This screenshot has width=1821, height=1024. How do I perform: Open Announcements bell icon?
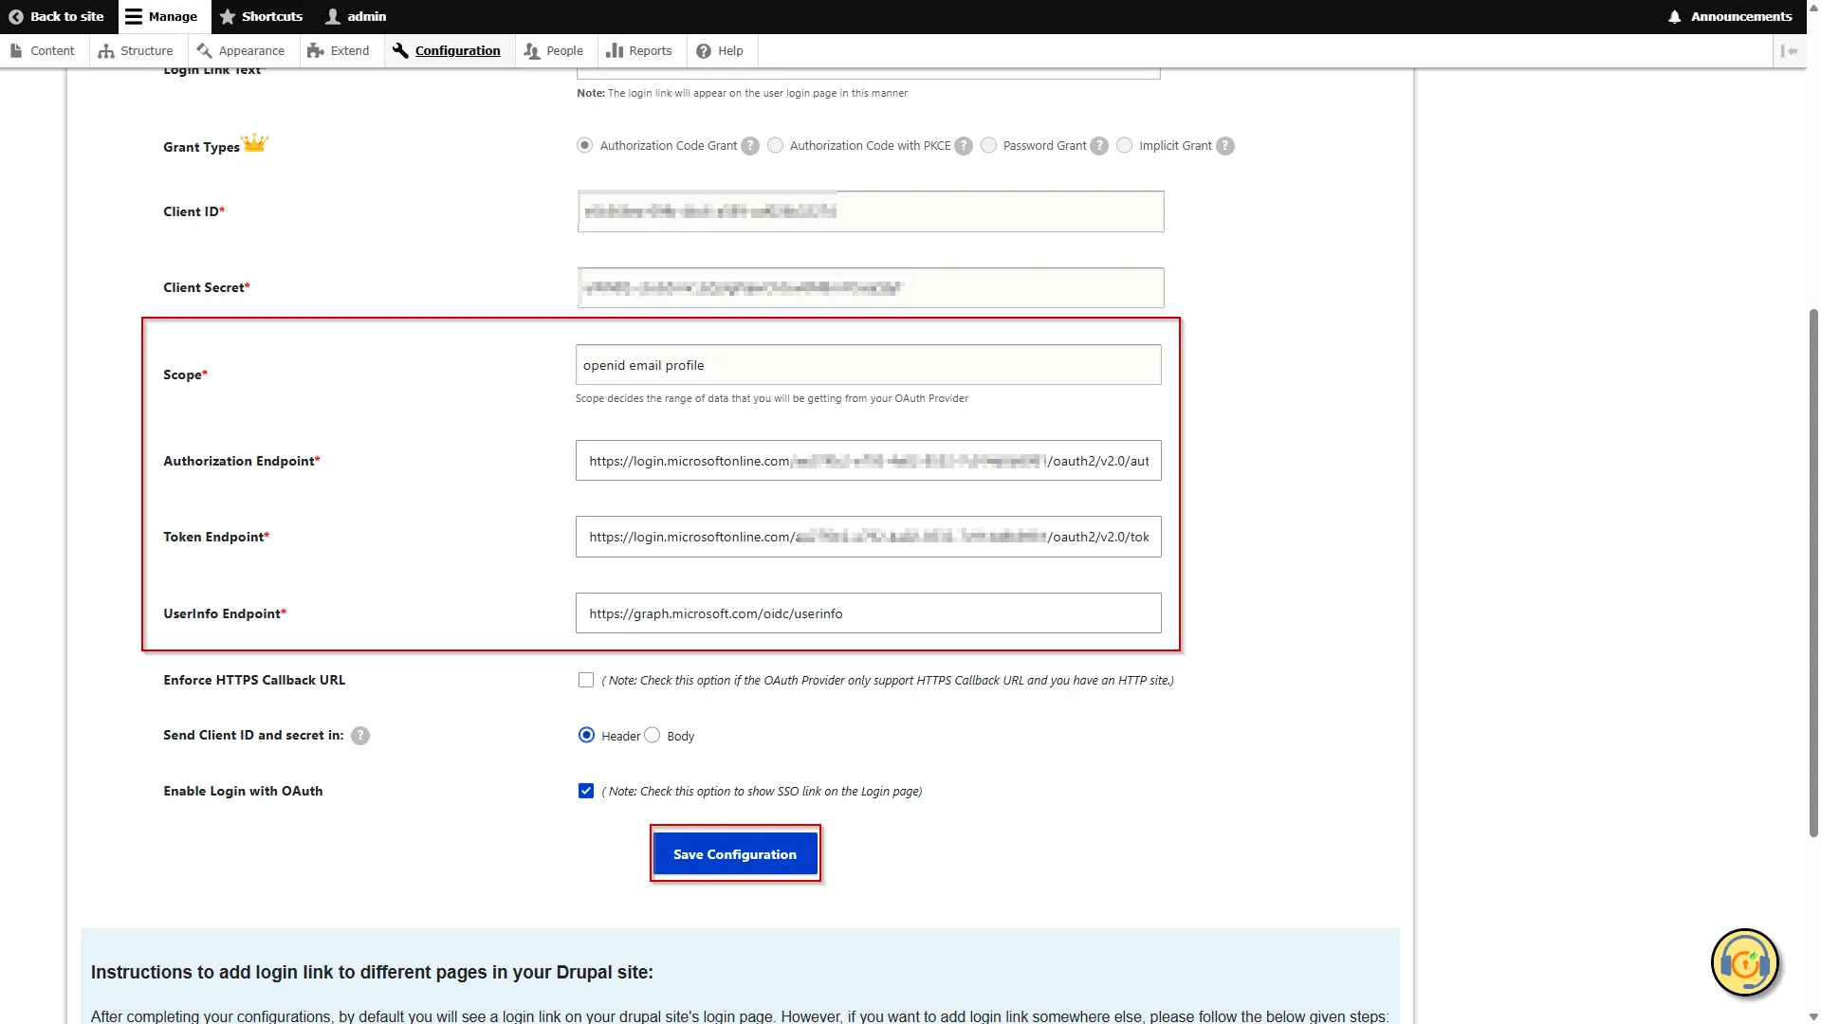coord(1675,16)
